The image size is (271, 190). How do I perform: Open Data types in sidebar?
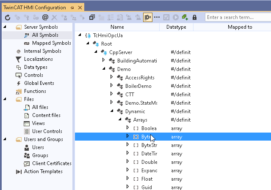(36, 67)
